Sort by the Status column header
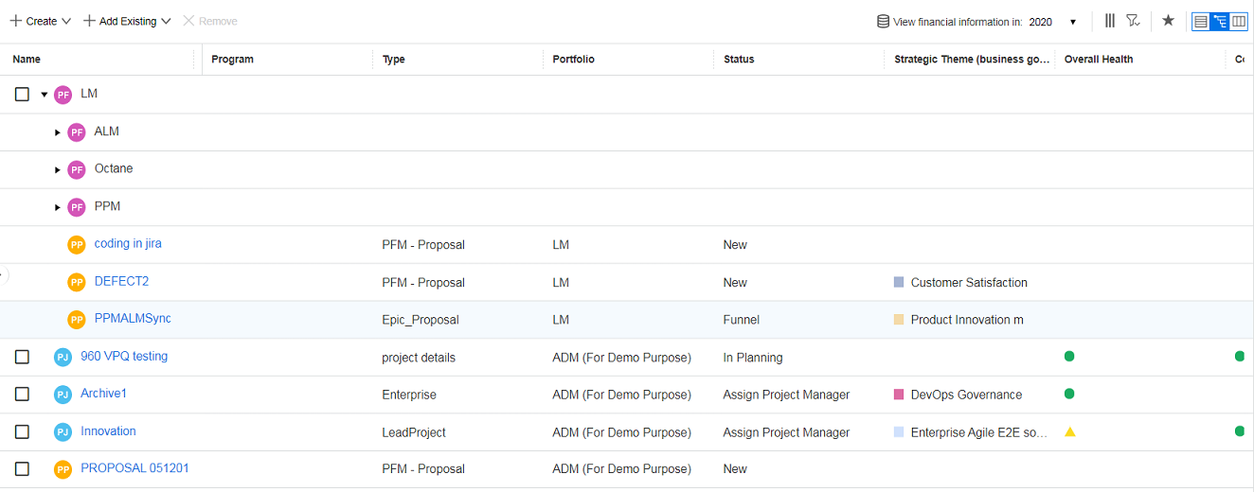Viewport: 1254px width, 492px height. coord(739,60)
